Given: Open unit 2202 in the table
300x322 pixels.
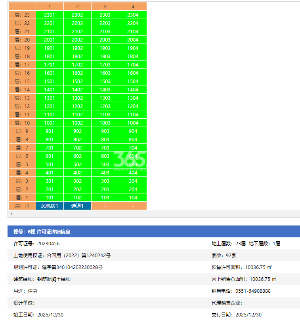Looking at the screenshot, I should click(x=77, y=23).
